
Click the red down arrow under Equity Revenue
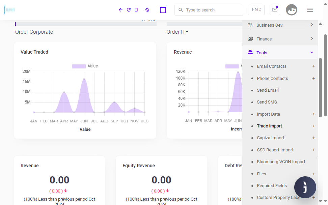coord(168,191)
